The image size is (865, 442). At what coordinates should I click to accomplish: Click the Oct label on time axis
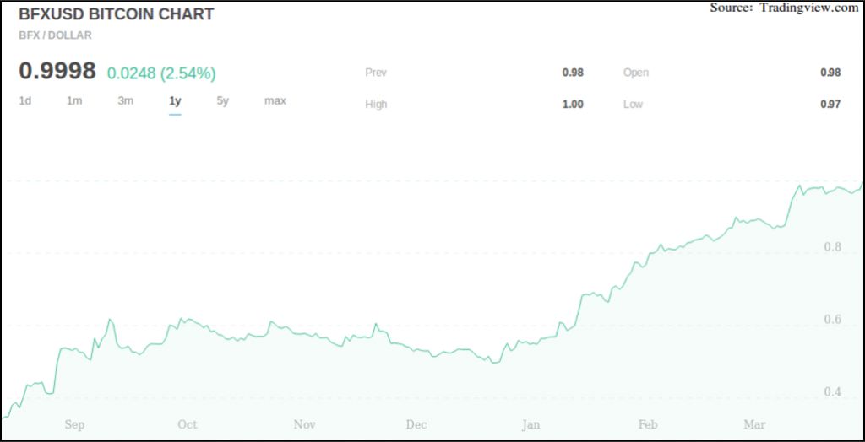[x=188, y=424]
